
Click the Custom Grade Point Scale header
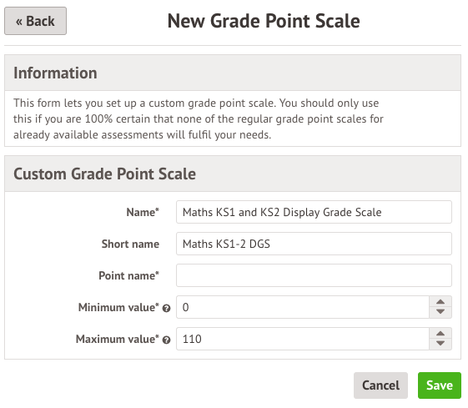point(233,174)
